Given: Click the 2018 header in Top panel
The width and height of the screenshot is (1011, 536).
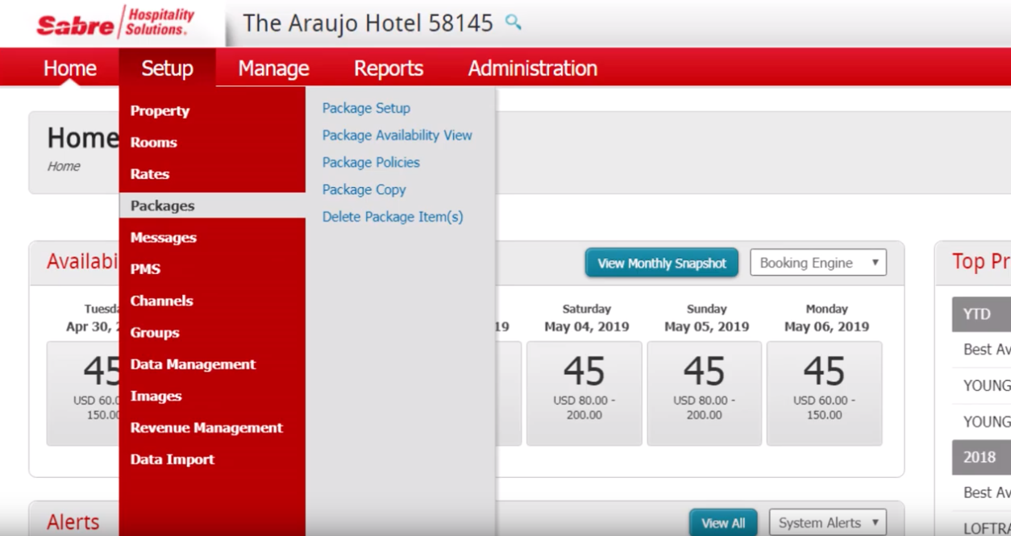Looking at the screenshot, I should coord(981,457).
